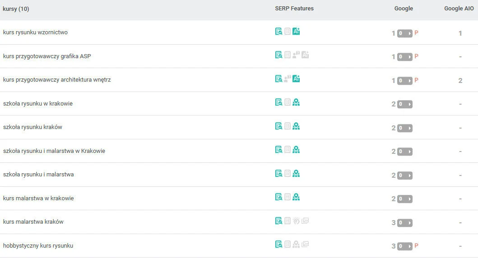Click greyed AI icon for kurs przygotowawczy grafika ASP

[305, 55]
